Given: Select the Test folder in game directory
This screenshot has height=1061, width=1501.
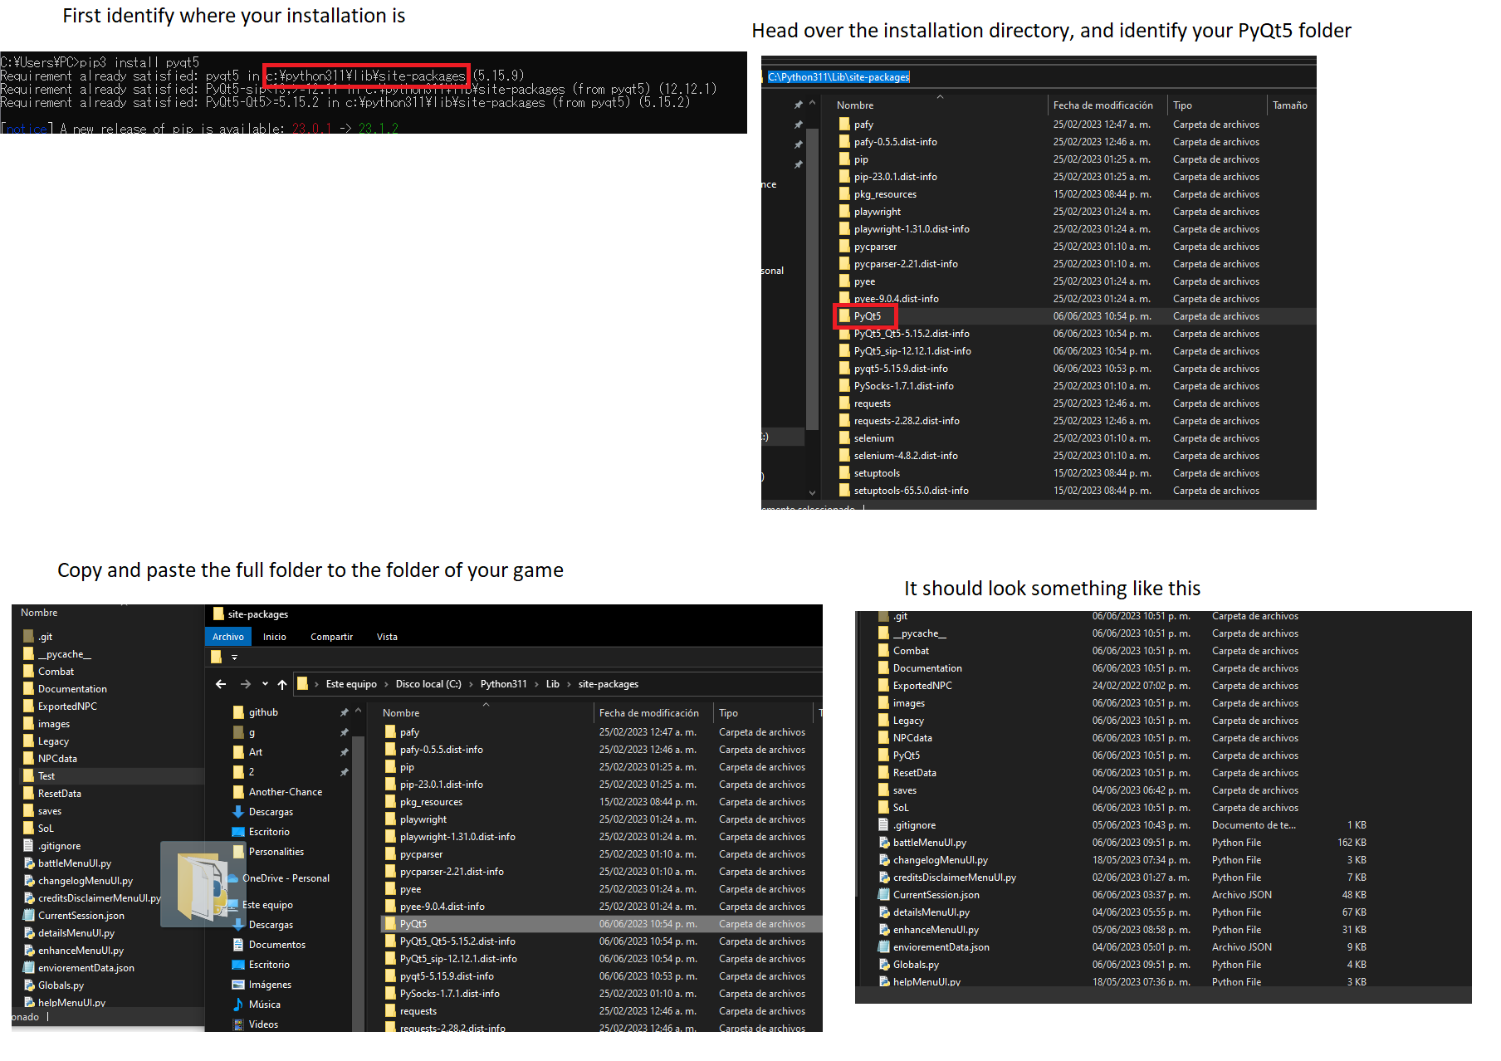Looking at the screenshot, I should (46, 776).
